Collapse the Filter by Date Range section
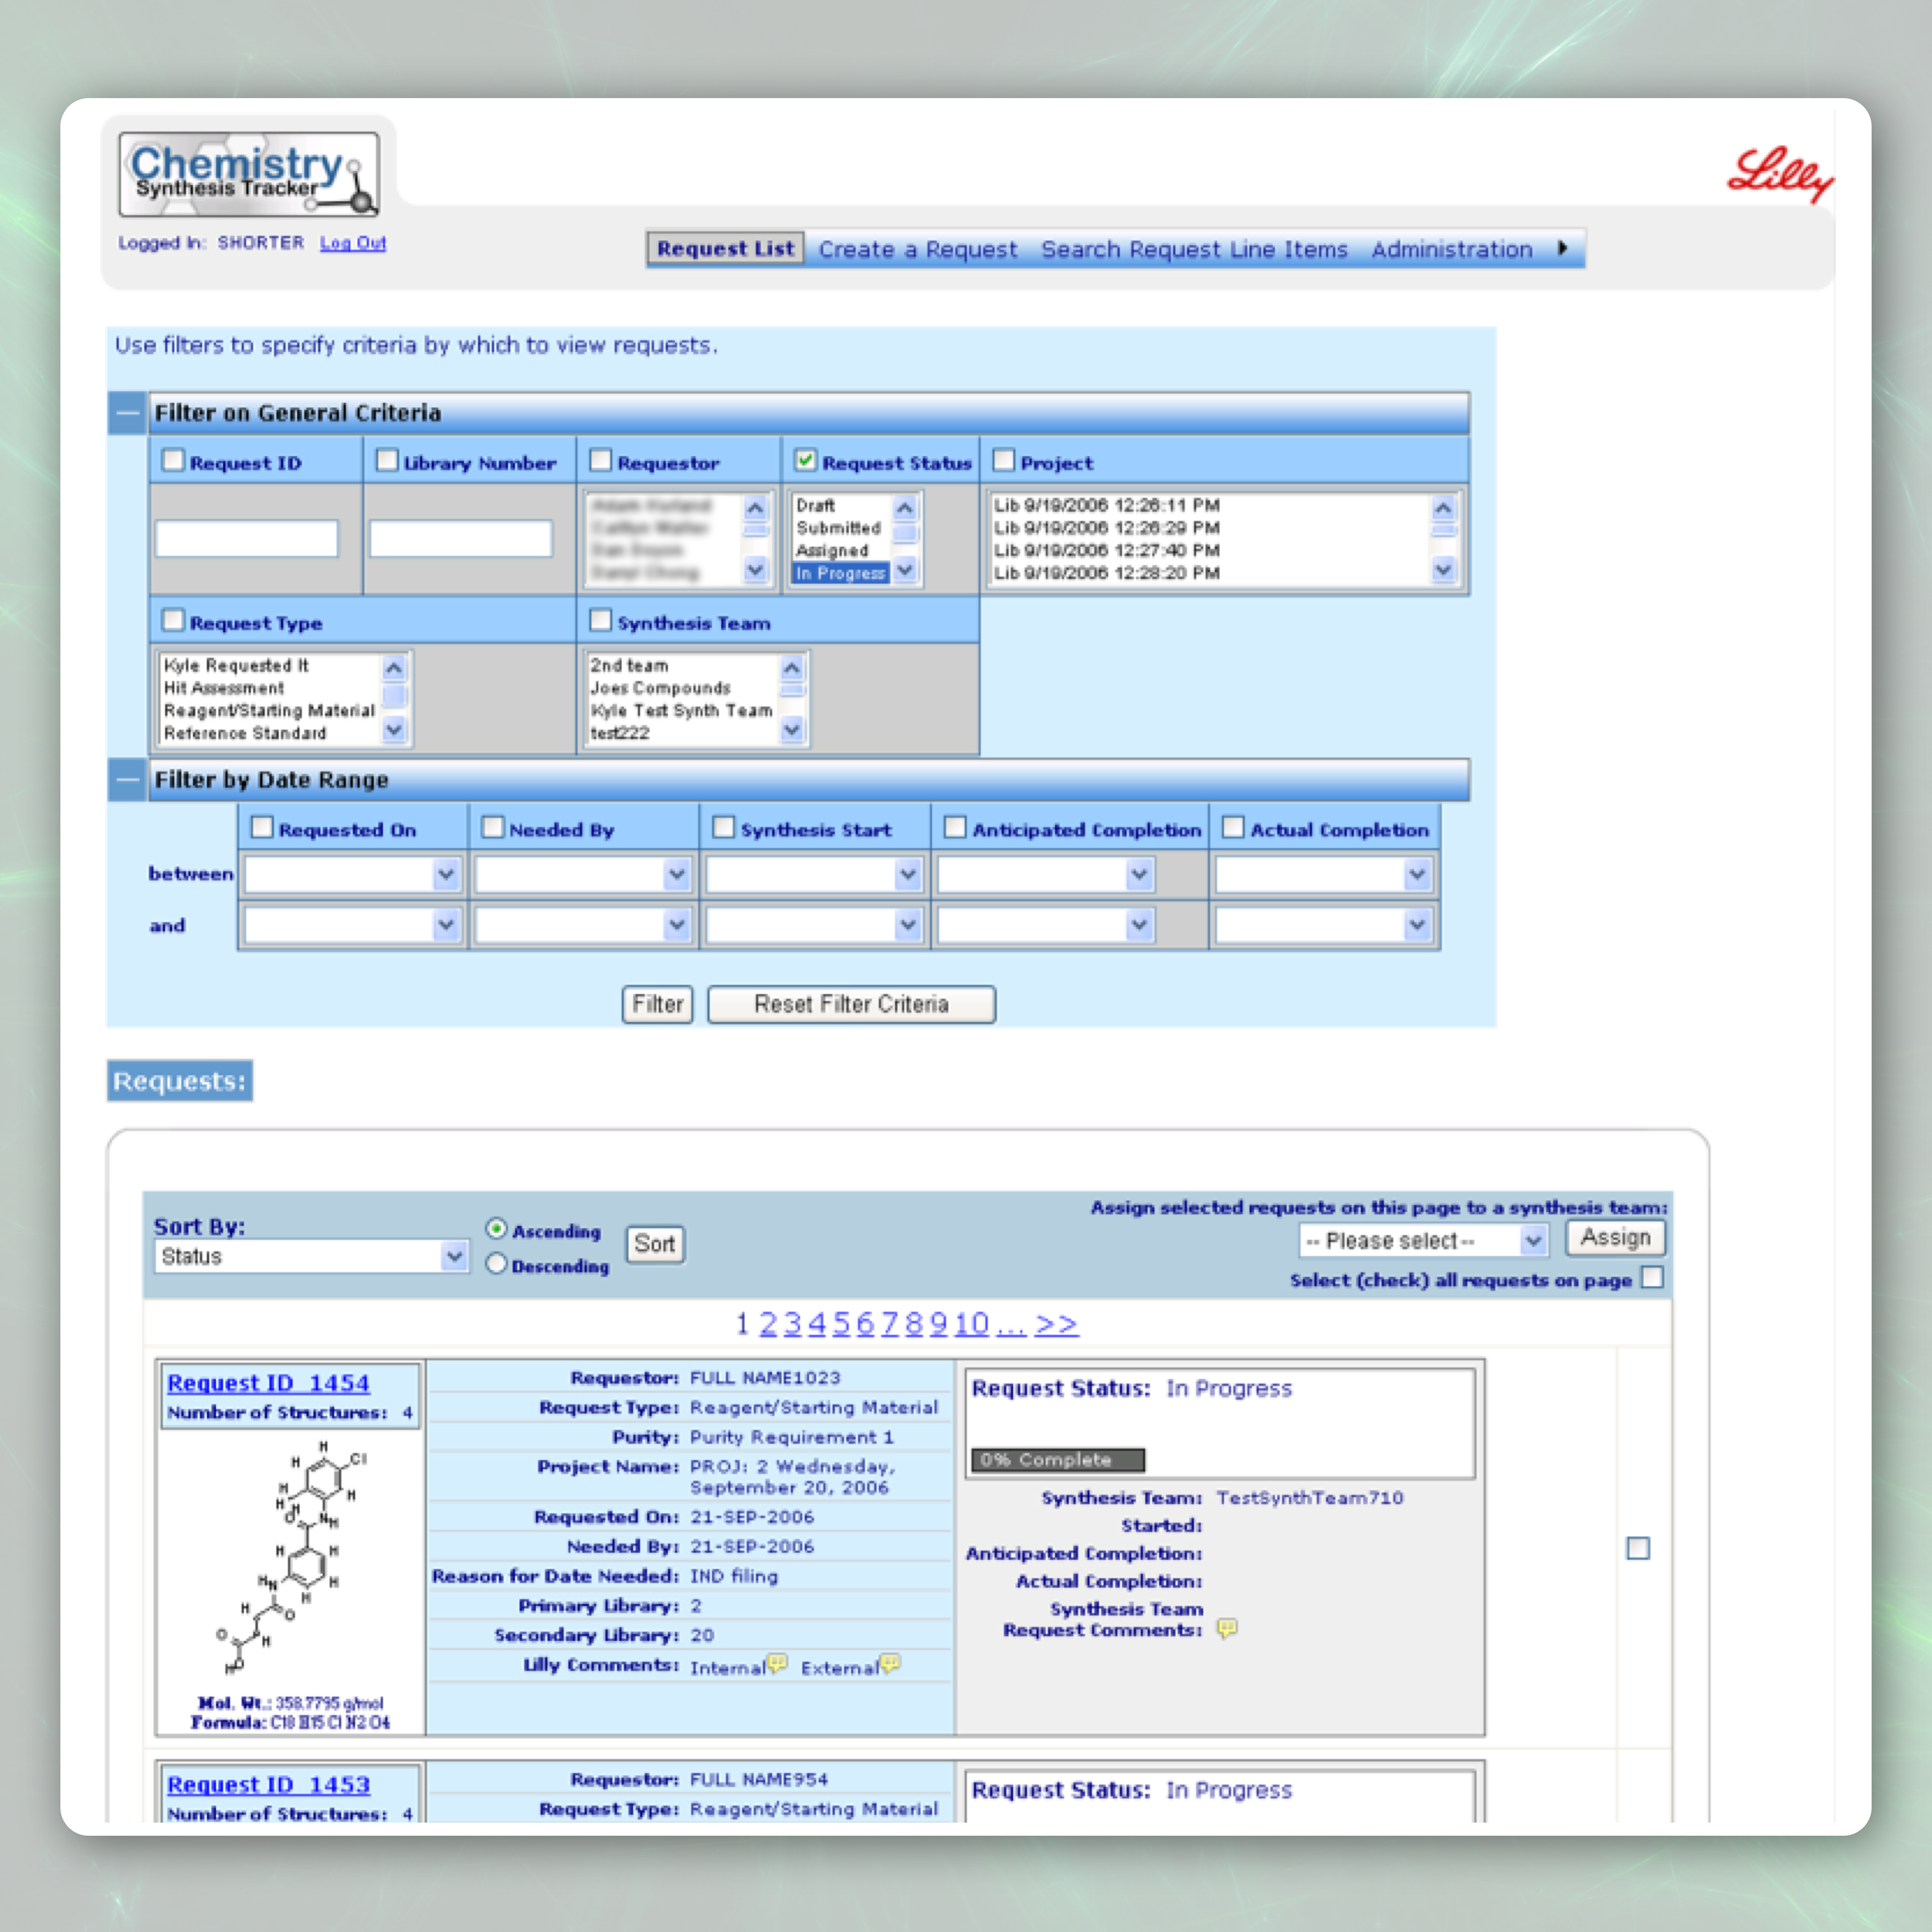This screenshot has height=1932, width=1932. click(127, 780)
